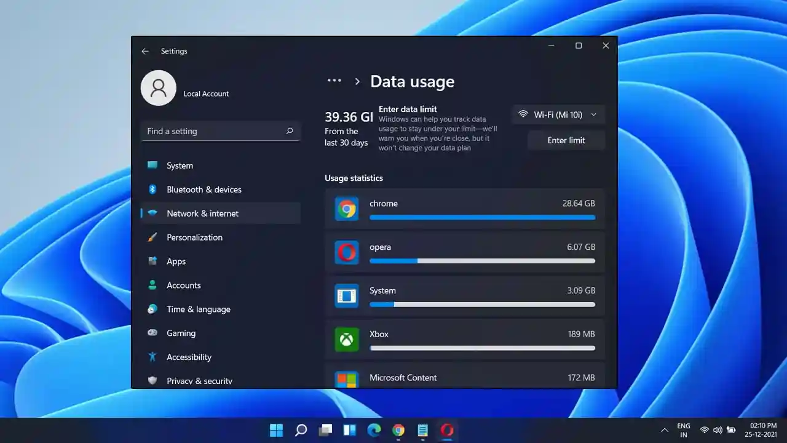The width and height of the screenshot is (787, 443).
Task: Click the Microsoft Content store icon
Action: [x=347, y=379]
